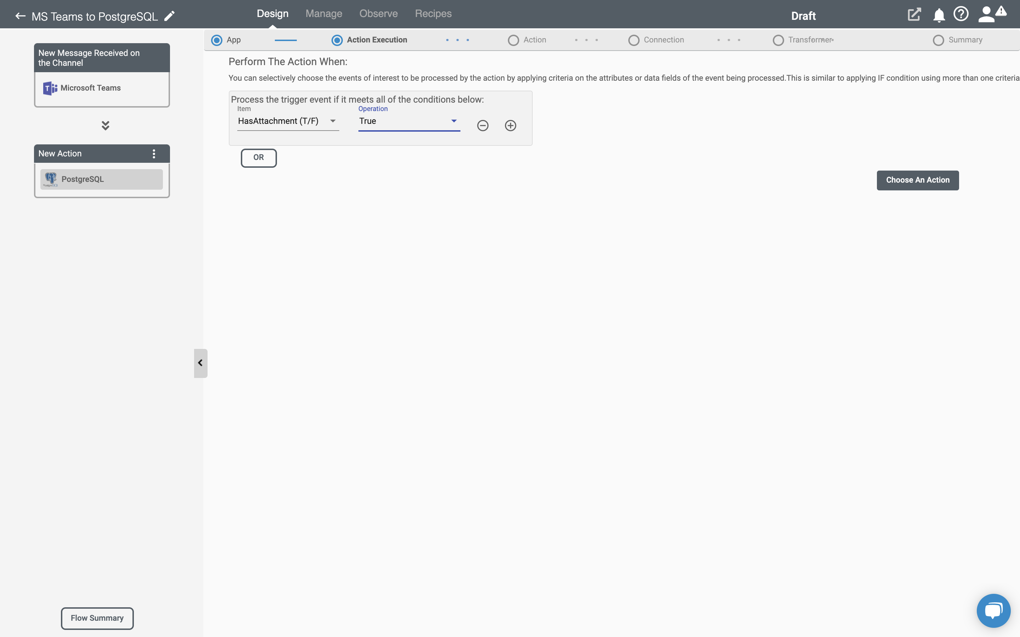This screenshot has width=1020, height=637.
Task: Click the OR condition button
Action: click(x=259, y=157)
